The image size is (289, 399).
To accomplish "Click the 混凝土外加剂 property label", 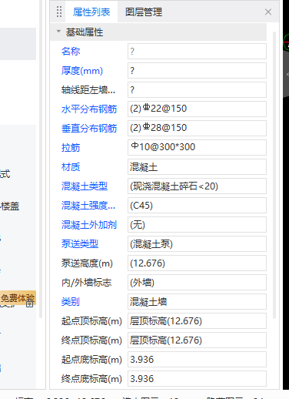I will click(89, 225).
